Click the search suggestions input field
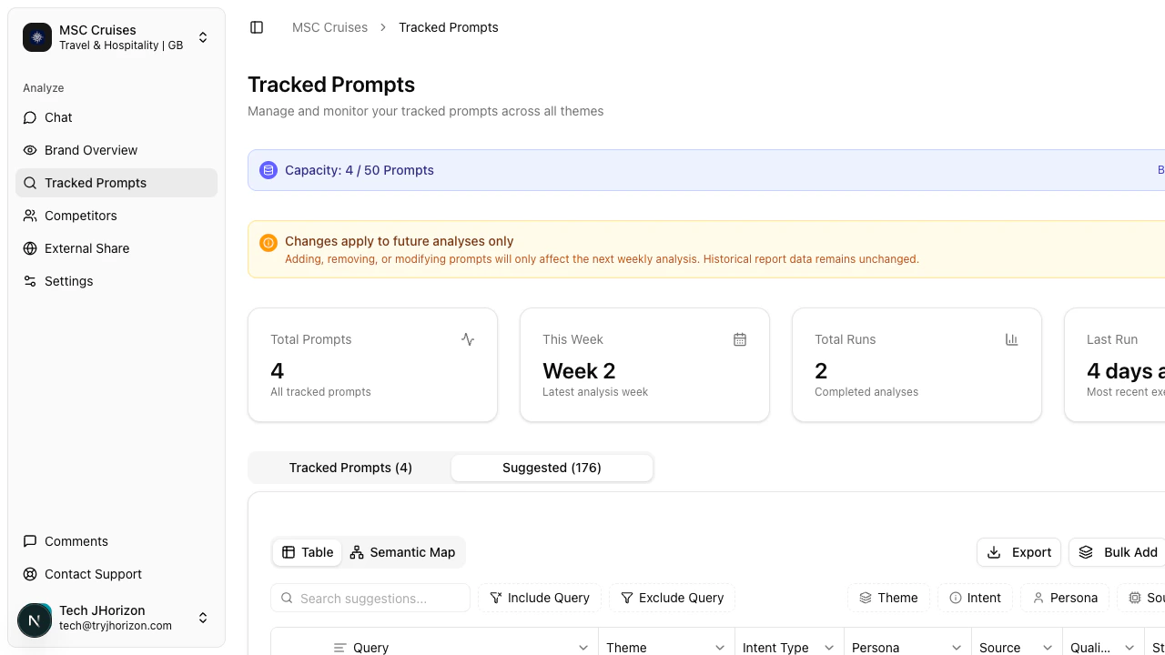This screenshot has height=655, width=1165. 370,598
